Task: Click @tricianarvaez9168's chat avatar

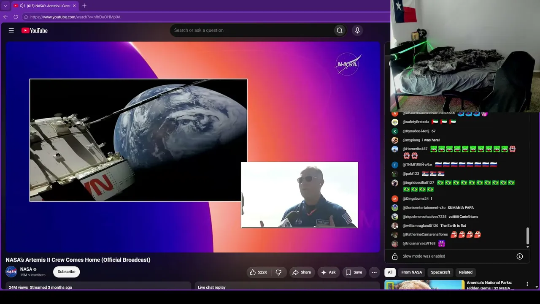Action: coord(395,244)
